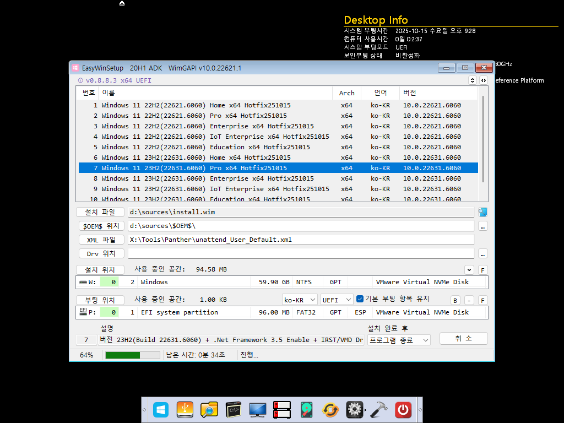Select Windows 11 23H2 IoT Enterprise row
The width and height of the screenshot is (564, 423).
(x=278, y=189)
